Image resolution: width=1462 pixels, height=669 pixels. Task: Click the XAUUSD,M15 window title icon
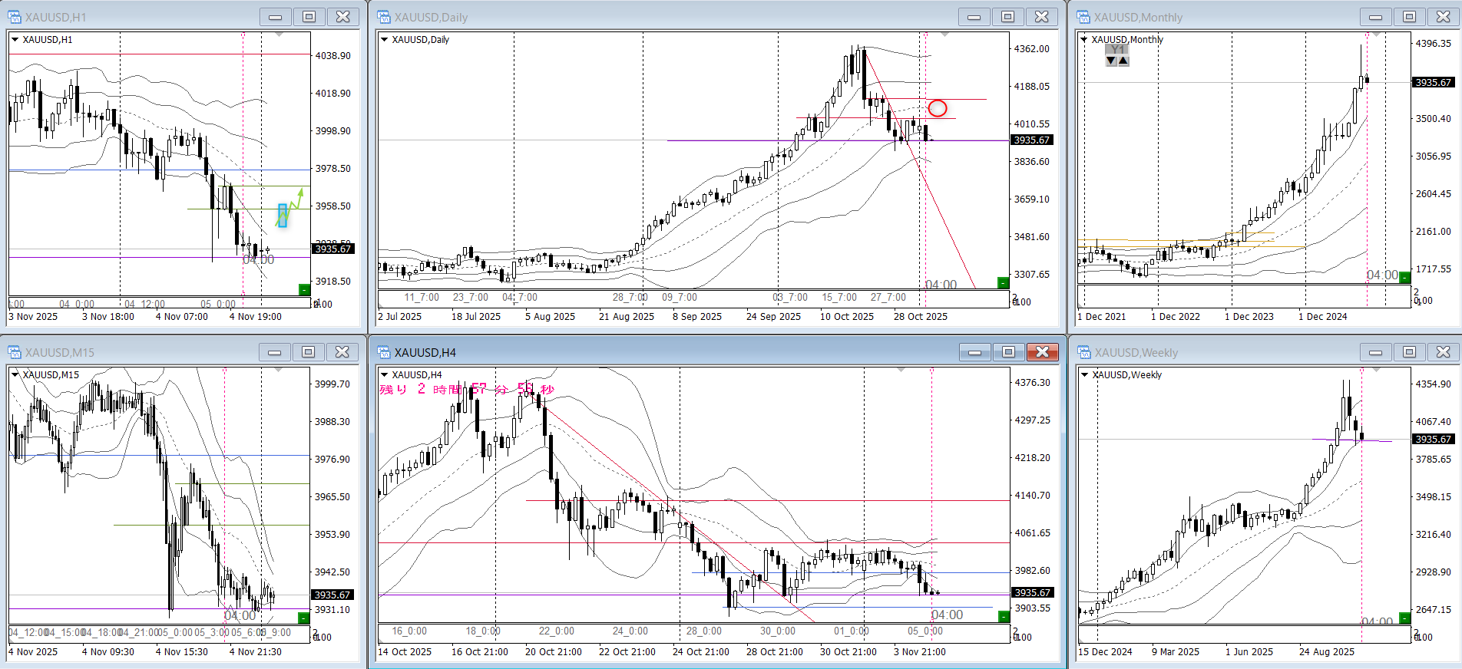point(15,352)
